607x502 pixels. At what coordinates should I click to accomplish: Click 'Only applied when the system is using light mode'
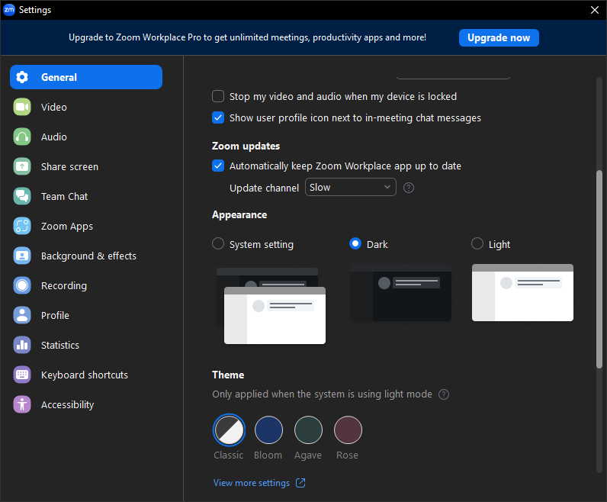point(322,394)
